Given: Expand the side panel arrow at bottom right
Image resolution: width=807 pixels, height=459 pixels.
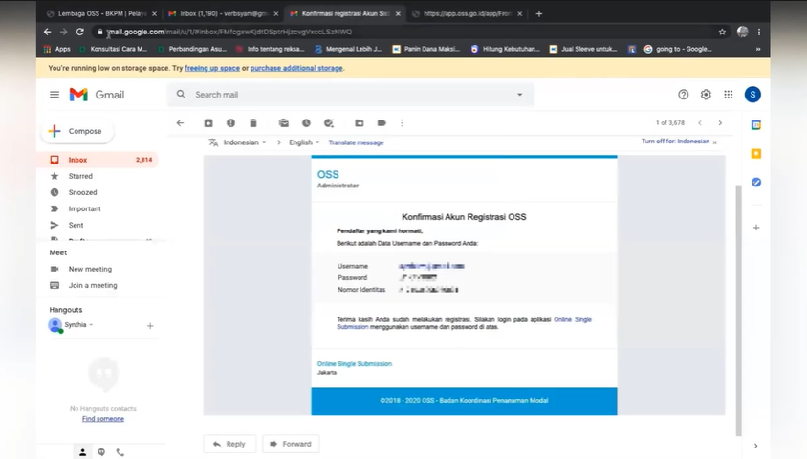Looking at the screenshot, I should pos(755,446).
